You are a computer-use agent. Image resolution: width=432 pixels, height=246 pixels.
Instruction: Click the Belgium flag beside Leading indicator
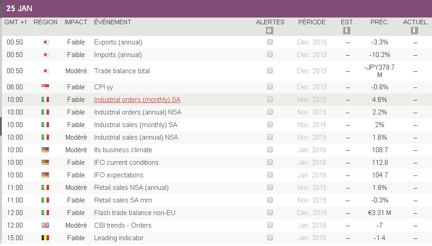[x=45, y=238]
